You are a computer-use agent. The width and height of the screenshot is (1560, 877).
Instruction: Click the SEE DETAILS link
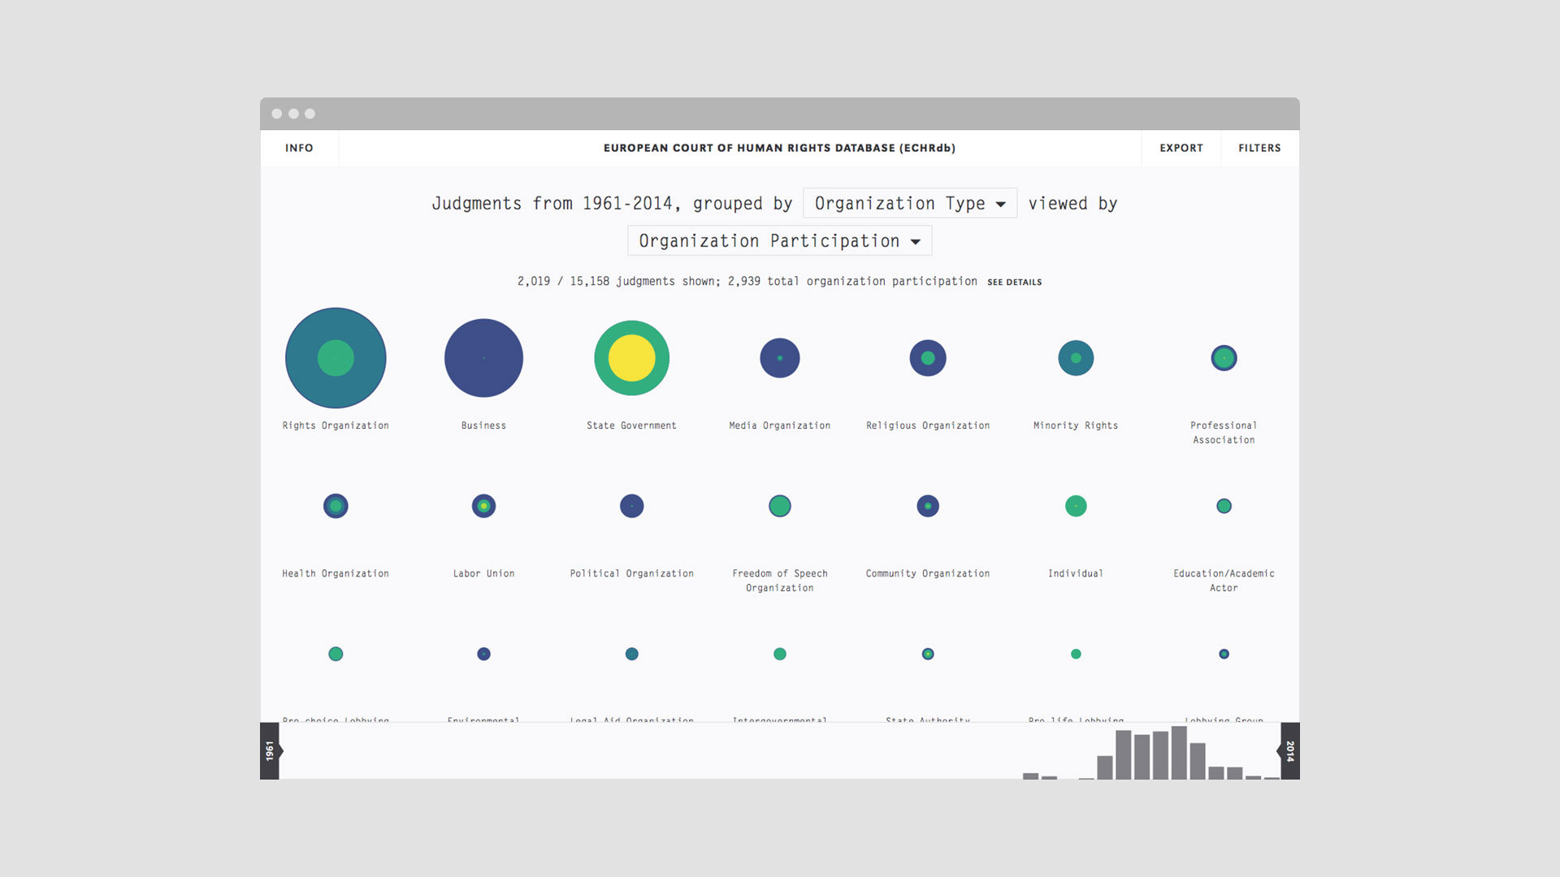pos(1014,282)
